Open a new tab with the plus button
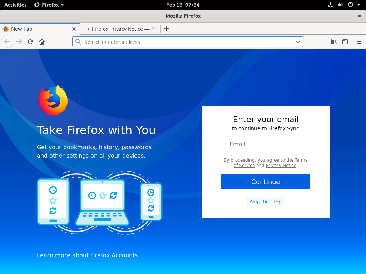366x274 pixels. point(167,29)
